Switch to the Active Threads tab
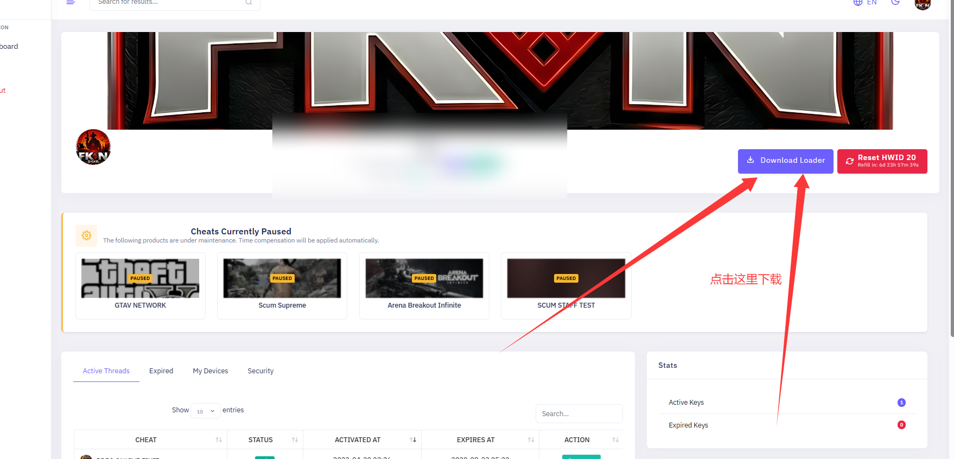The height and width of the screenshot is (459, 954). pyautogui.click(x=106, y=371)
